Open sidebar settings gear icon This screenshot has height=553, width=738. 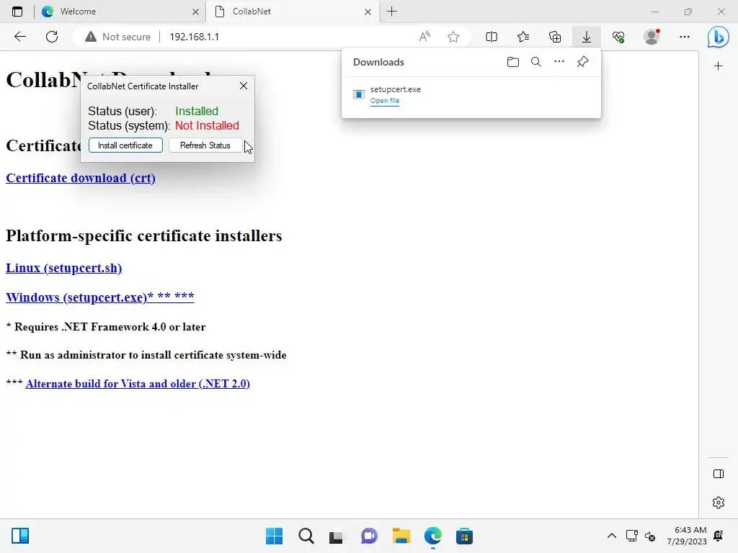pos(719,503)
